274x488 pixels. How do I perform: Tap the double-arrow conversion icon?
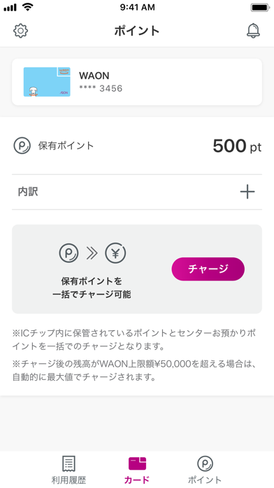[92, 253]
